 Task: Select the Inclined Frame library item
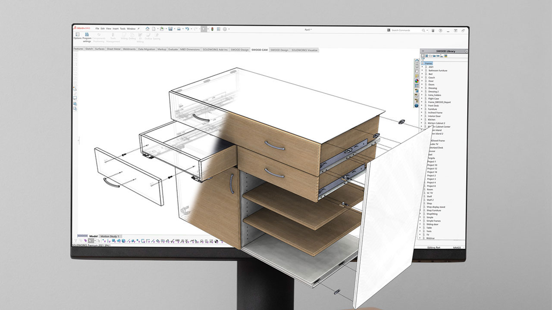point(435,112)
